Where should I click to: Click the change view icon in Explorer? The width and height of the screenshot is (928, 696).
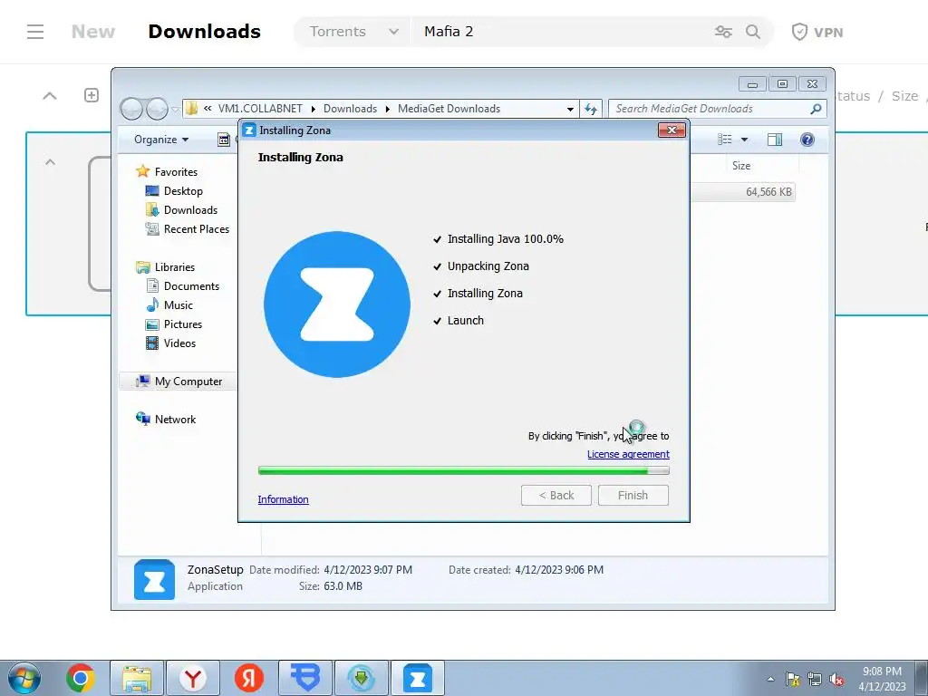click(724, 140)
